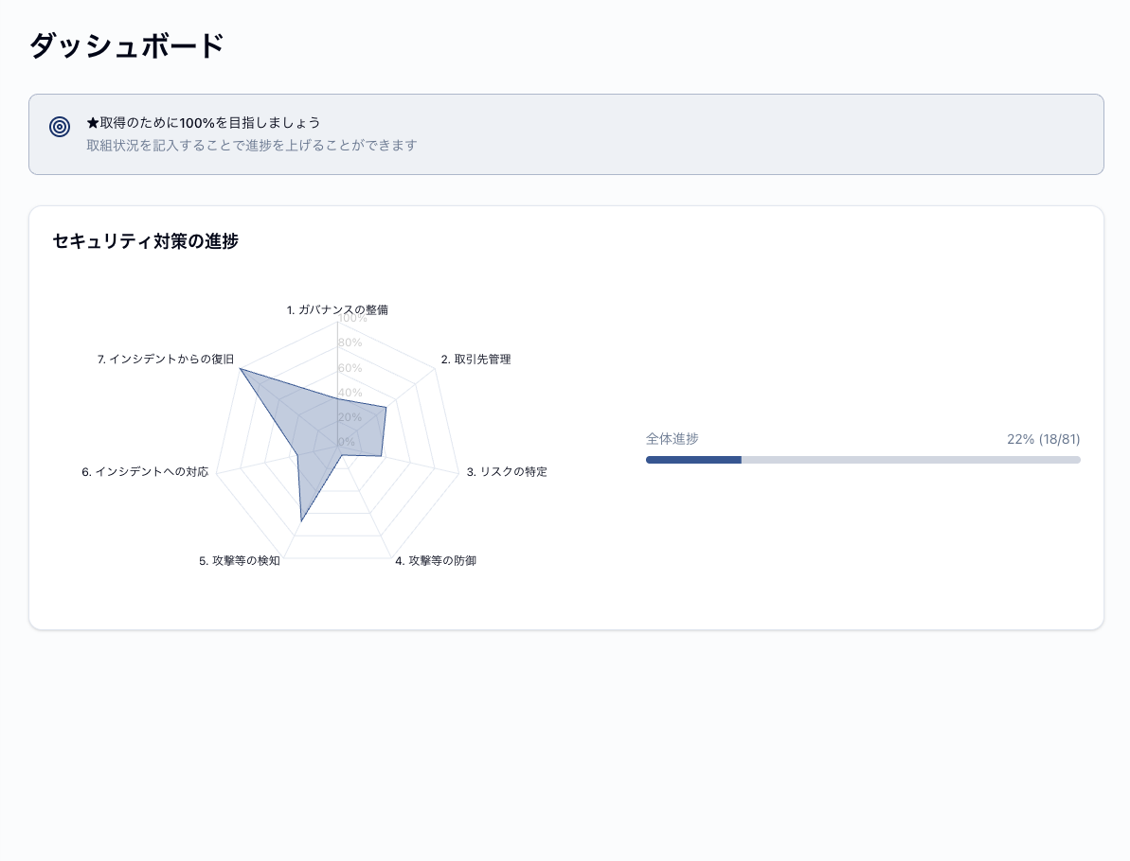This screenshot has width=1130, height=861.
Task: Click the 取組状況を記入することで進捗を上げることができます text
Action: click(252, 146)
